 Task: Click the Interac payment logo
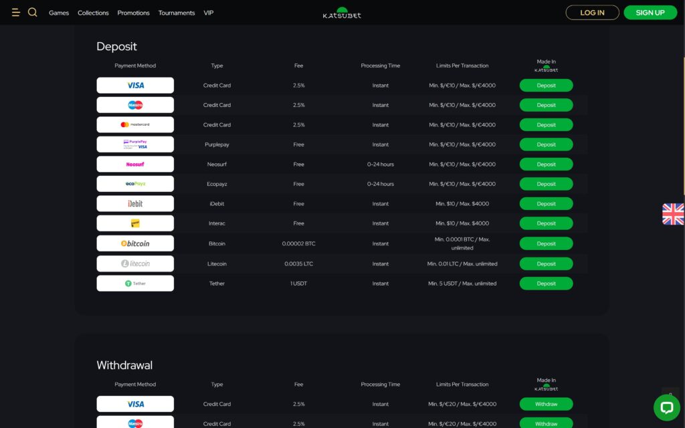click(135, 223)
